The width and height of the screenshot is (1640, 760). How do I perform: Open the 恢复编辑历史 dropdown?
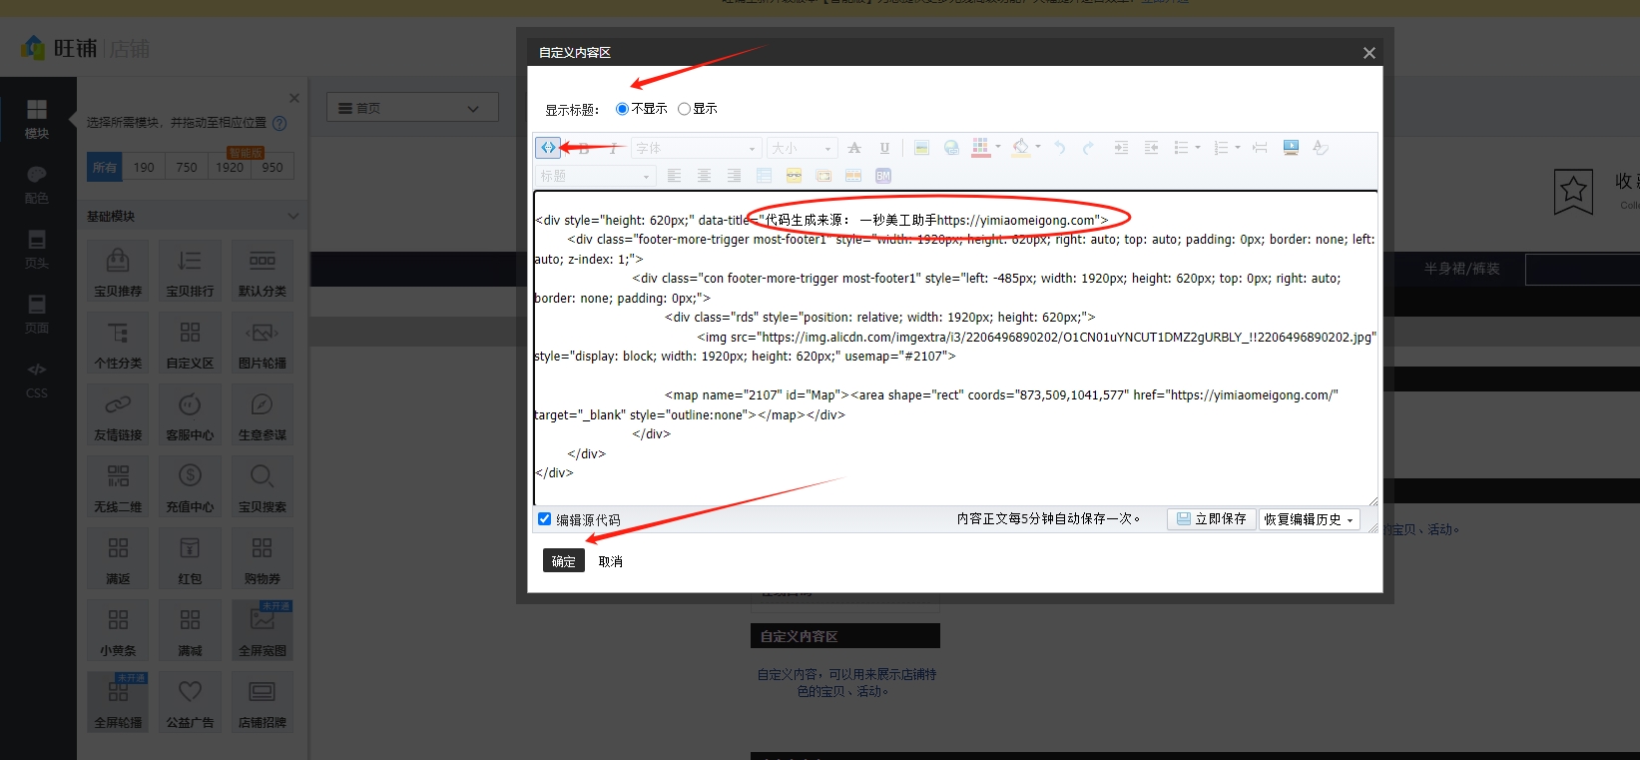point(1309,519)
